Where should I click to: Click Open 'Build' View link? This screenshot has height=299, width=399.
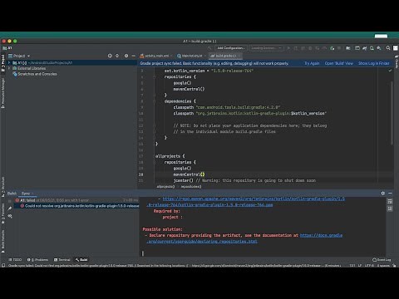(x=339, y=63)
